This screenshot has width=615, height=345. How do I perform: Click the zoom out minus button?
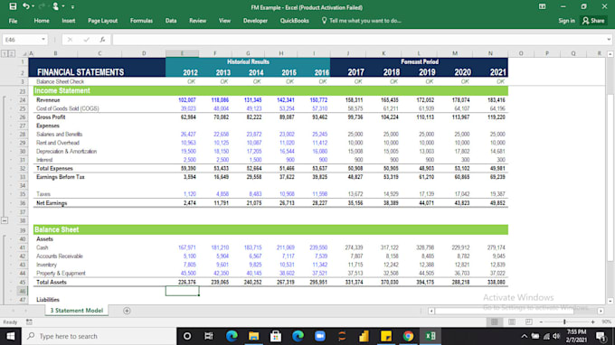pyautogui.click(x=541, y=322)
